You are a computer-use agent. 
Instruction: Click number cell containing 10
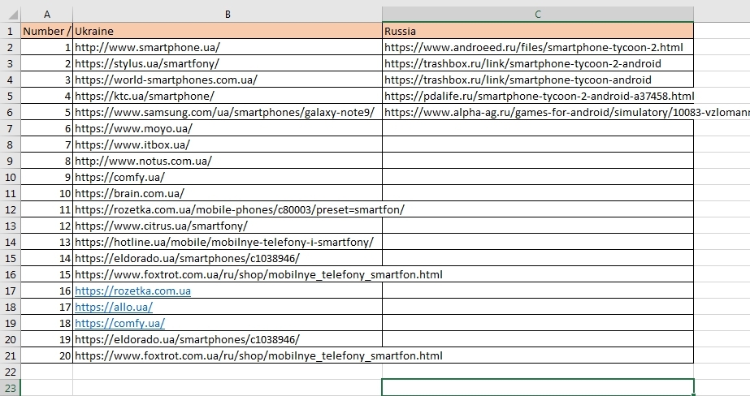coord(47,193)
